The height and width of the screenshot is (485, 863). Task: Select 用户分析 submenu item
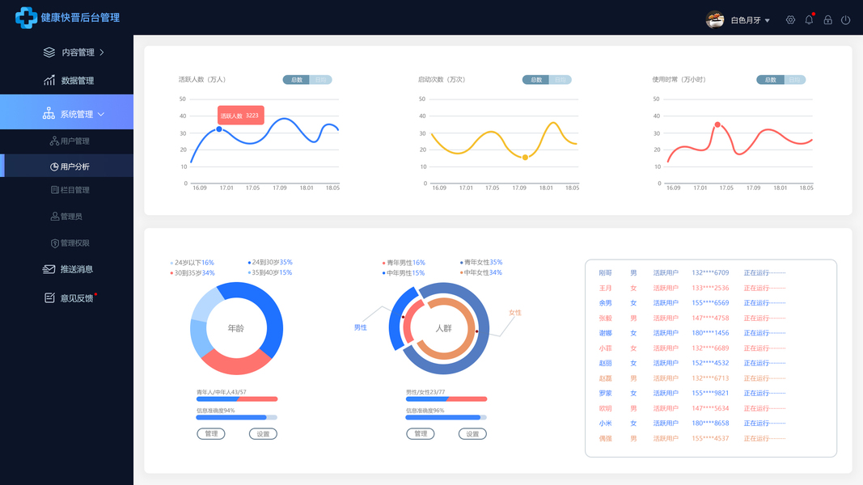66,166
